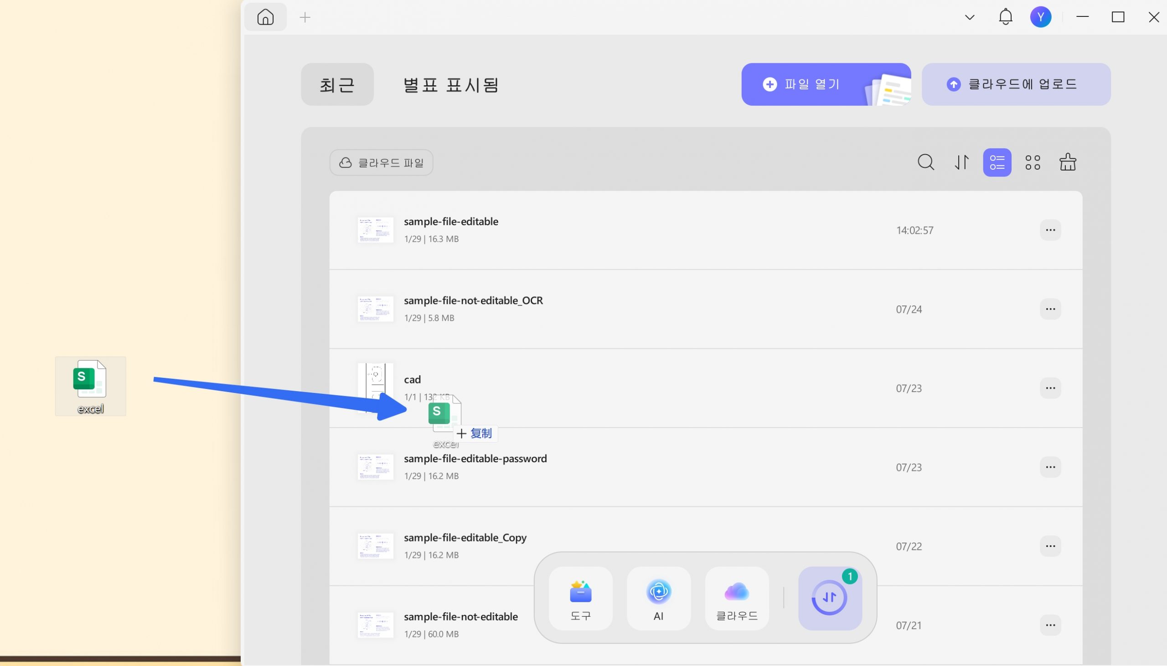Close the application window
The height and width of the screenshot is (666, 1167).
pyautogui.click(x=1153, y=17)
